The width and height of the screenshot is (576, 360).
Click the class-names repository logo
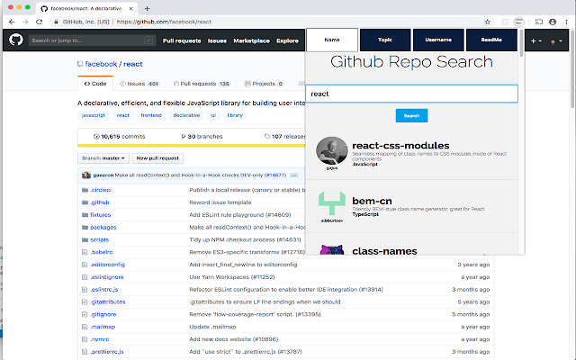pos(332,249)
